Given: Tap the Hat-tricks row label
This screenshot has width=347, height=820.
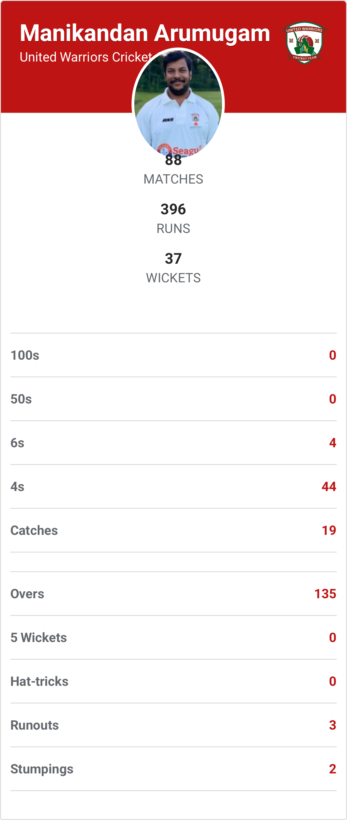Looking at the screenshot, I should click(39, 681).
